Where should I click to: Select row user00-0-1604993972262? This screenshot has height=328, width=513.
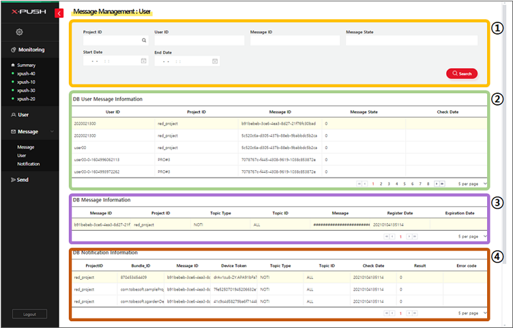[x=280, y=171]
